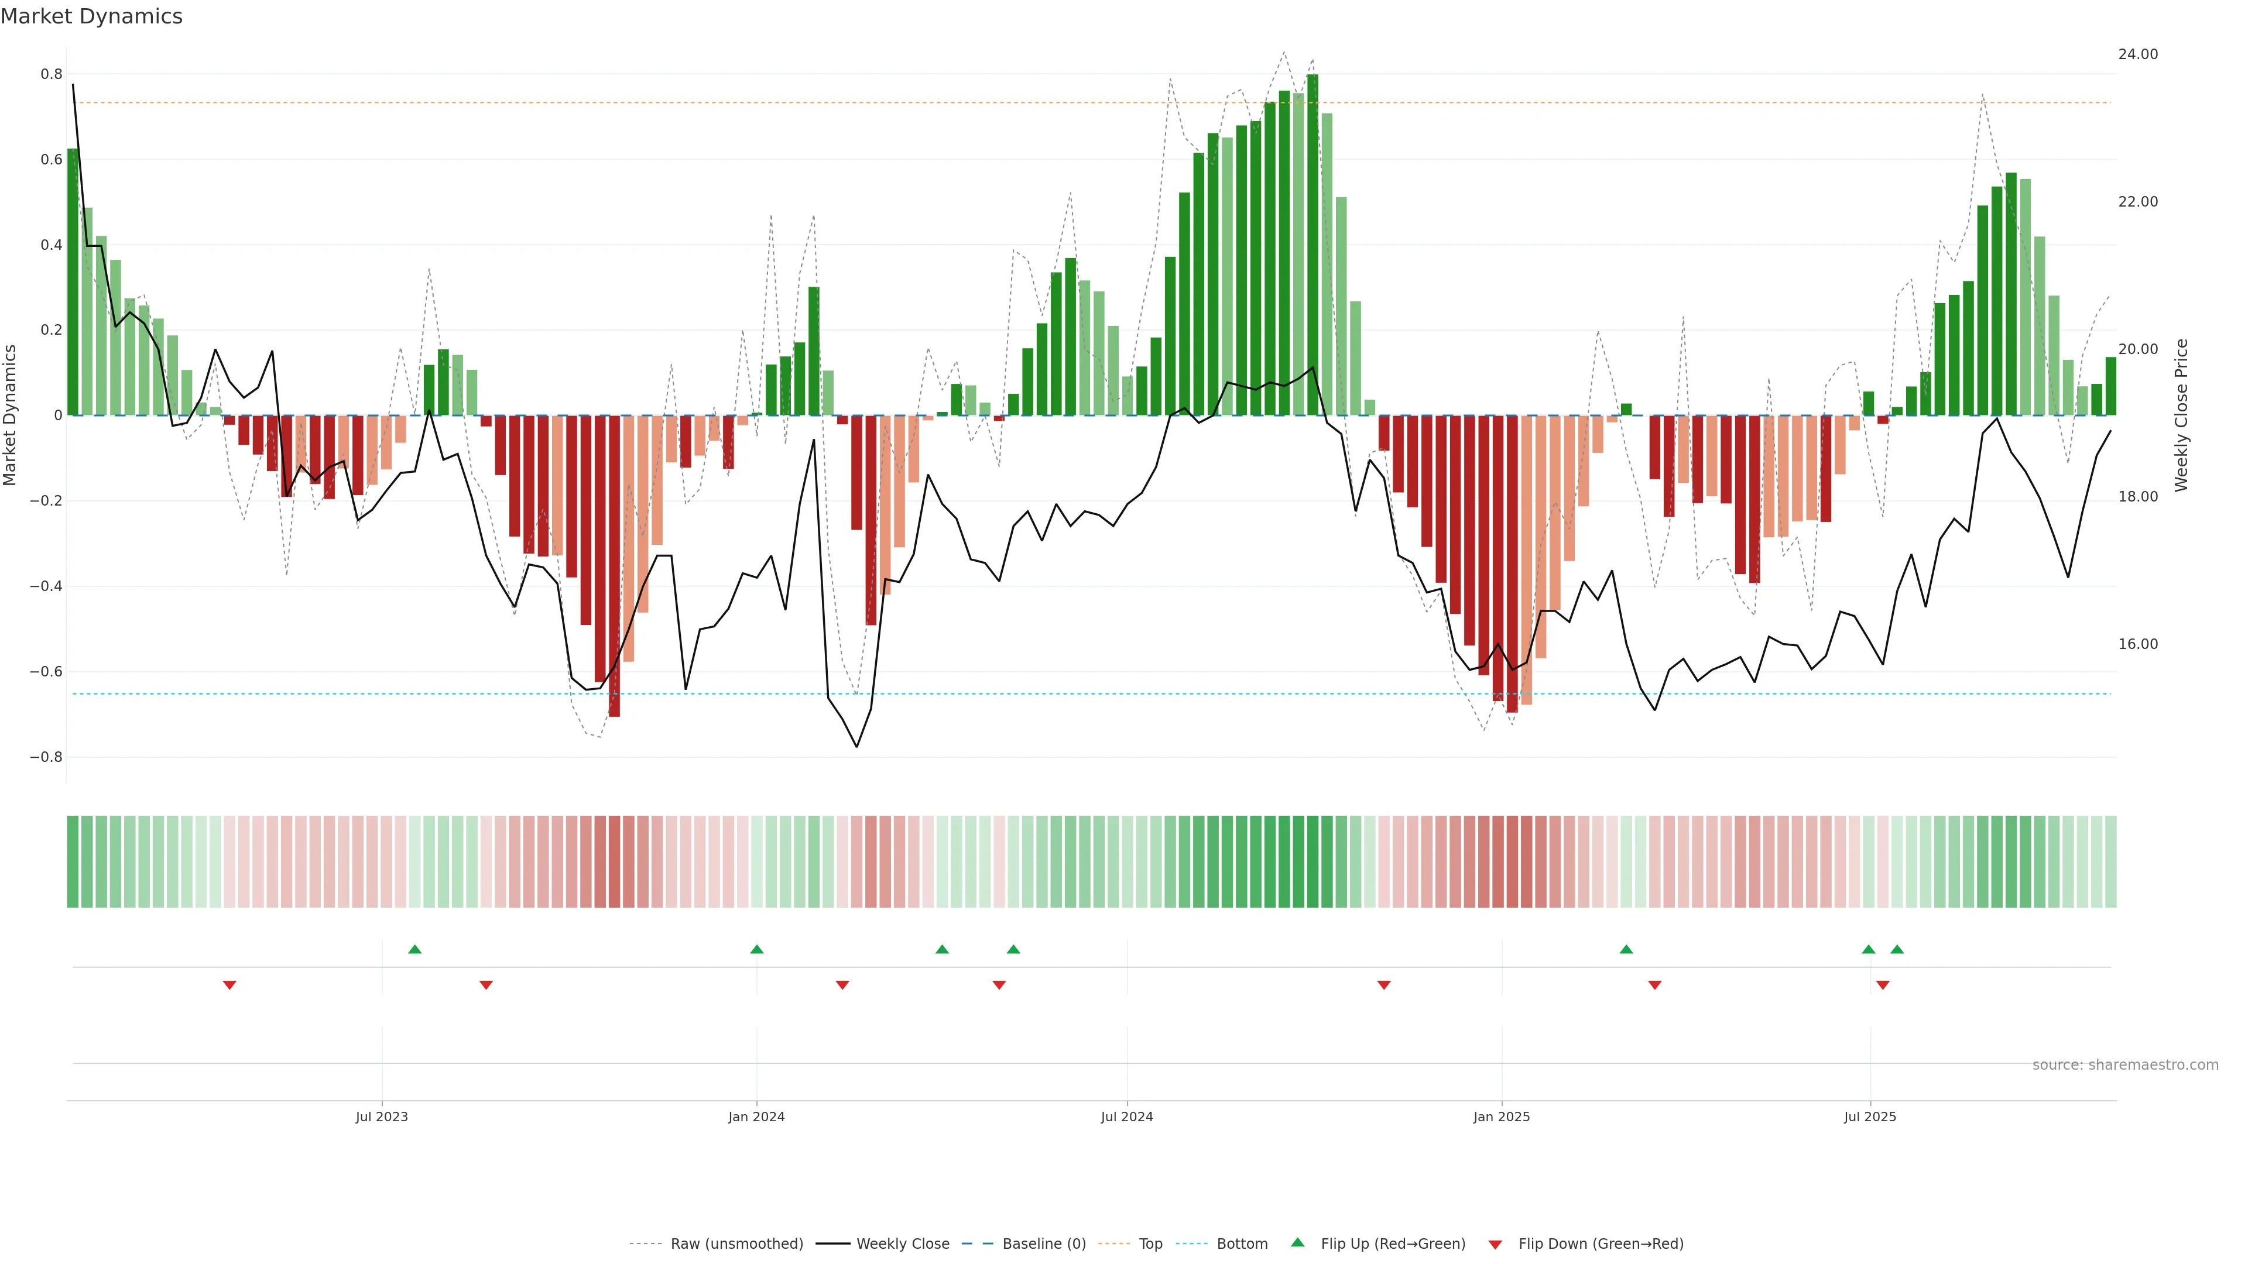Toggle the Baseline (0) legend entry
Viewport: 2248px width, 1264px height.
1044,1244
